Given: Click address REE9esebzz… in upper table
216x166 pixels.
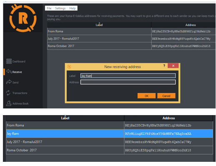Looking at the screenshot, I should [x=181, y=39].
